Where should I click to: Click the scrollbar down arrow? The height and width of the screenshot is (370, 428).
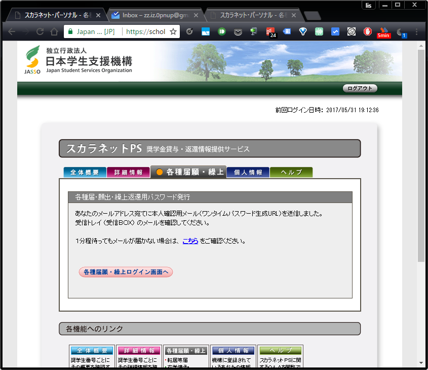(x=421, y=363)
